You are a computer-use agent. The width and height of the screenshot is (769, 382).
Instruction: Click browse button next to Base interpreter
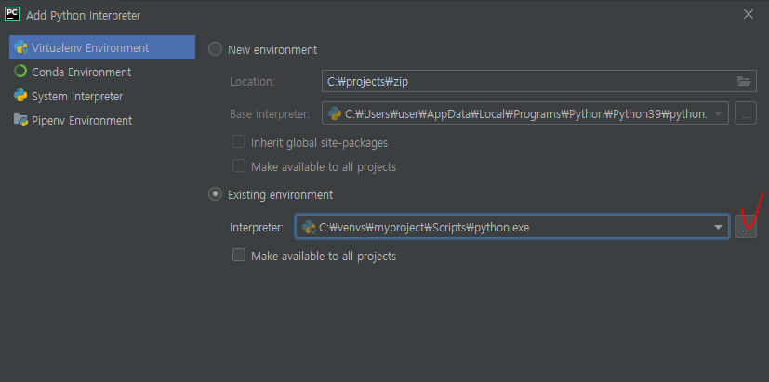pos(746,113)
